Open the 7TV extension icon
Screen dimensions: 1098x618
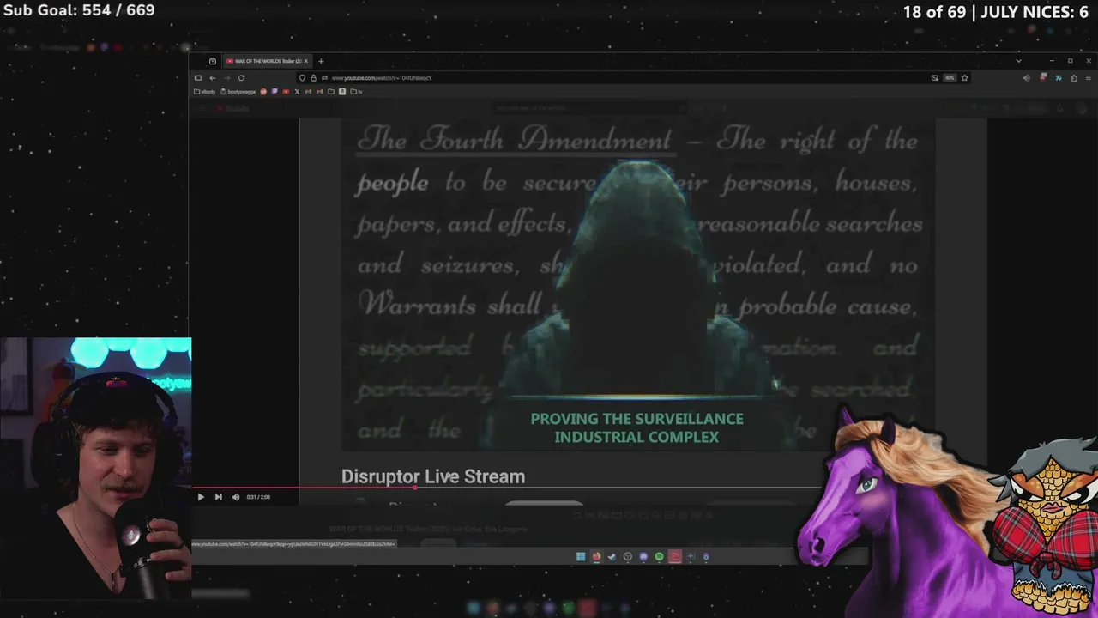click(x=1059, y=78)
